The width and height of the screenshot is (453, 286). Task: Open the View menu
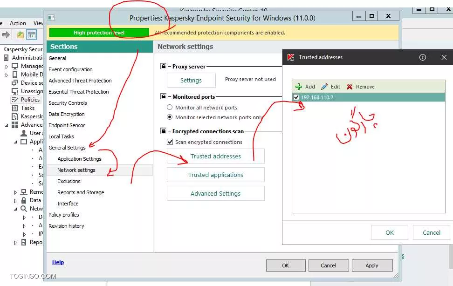click(x=38, y=23)
